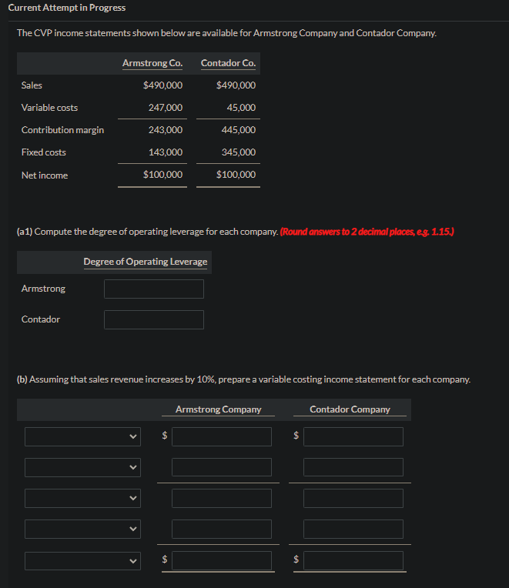Click the 'Sales' row label
509x588 pixels.
point(32,85)
